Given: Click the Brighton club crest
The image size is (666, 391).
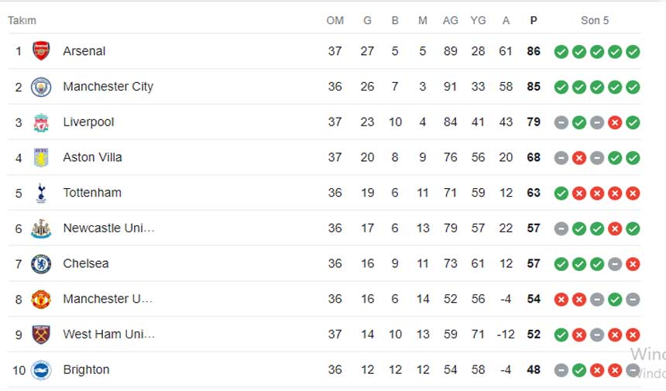Looking at the screenshot, I should [41, 370].
